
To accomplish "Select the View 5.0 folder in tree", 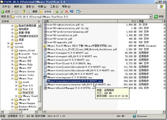I will click(x=27, y=93).
